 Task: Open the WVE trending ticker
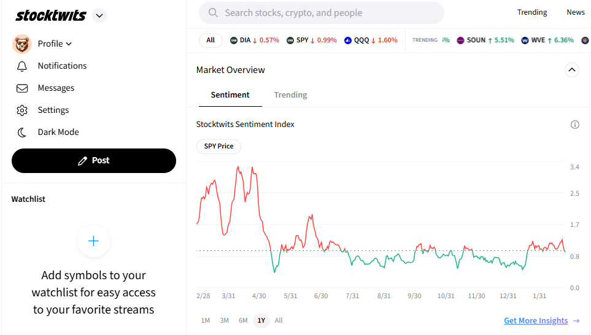[x=547, y=40]
